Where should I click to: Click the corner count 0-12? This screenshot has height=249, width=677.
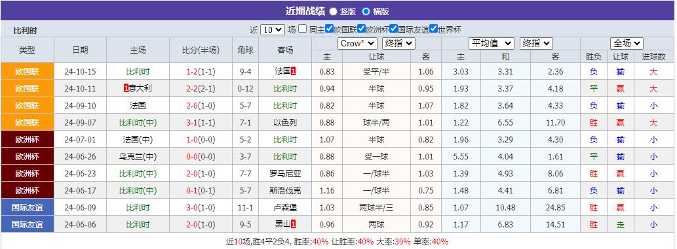click(246, 89)
